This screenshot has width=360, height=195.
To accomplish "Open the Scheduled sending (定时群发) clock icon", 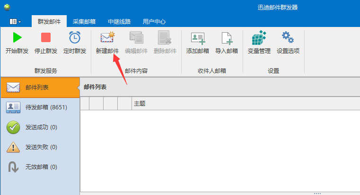I will (x=75, y=37).
